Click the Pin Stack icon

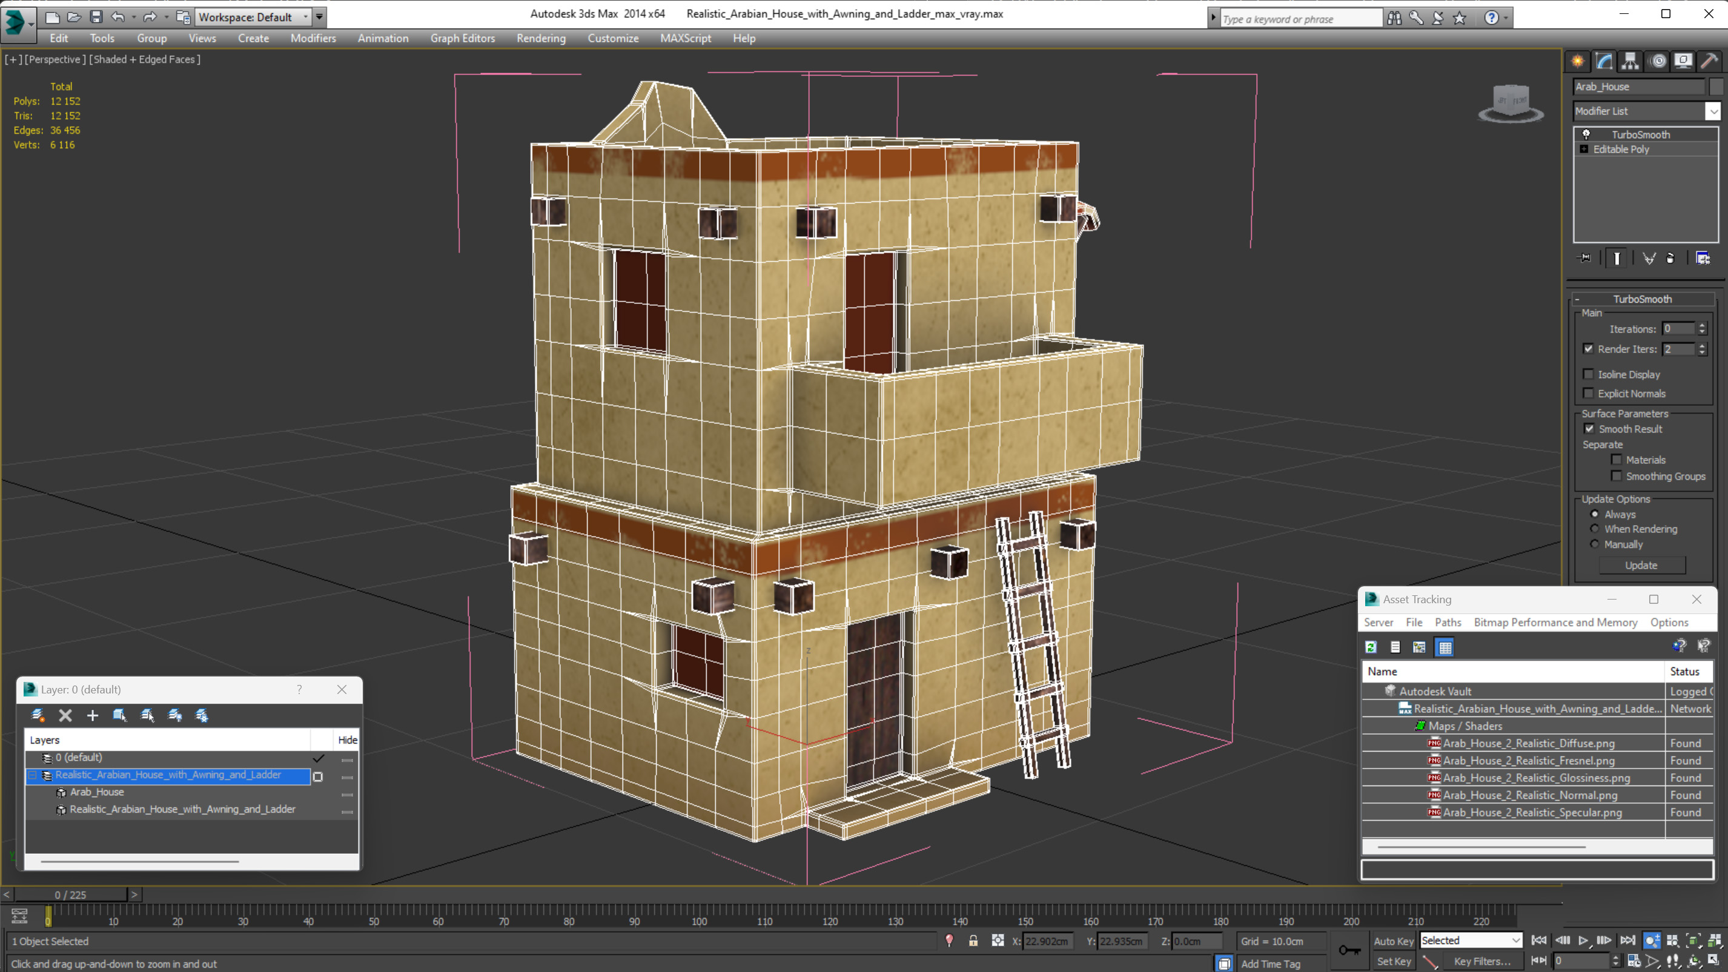click(x=1584, y=258)
